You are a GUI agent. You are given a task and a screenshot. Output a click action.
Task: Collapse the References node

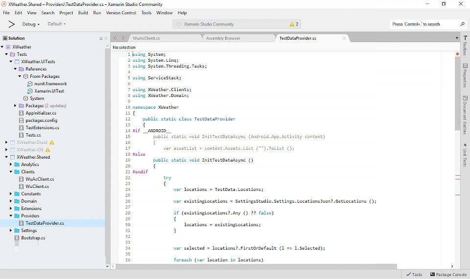[x=15, y=69]
